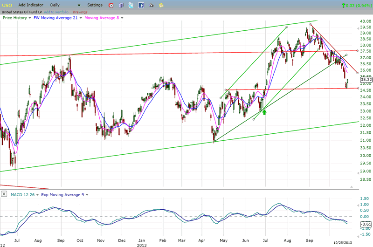Click the green price change arrow

(x=344, y=5)
